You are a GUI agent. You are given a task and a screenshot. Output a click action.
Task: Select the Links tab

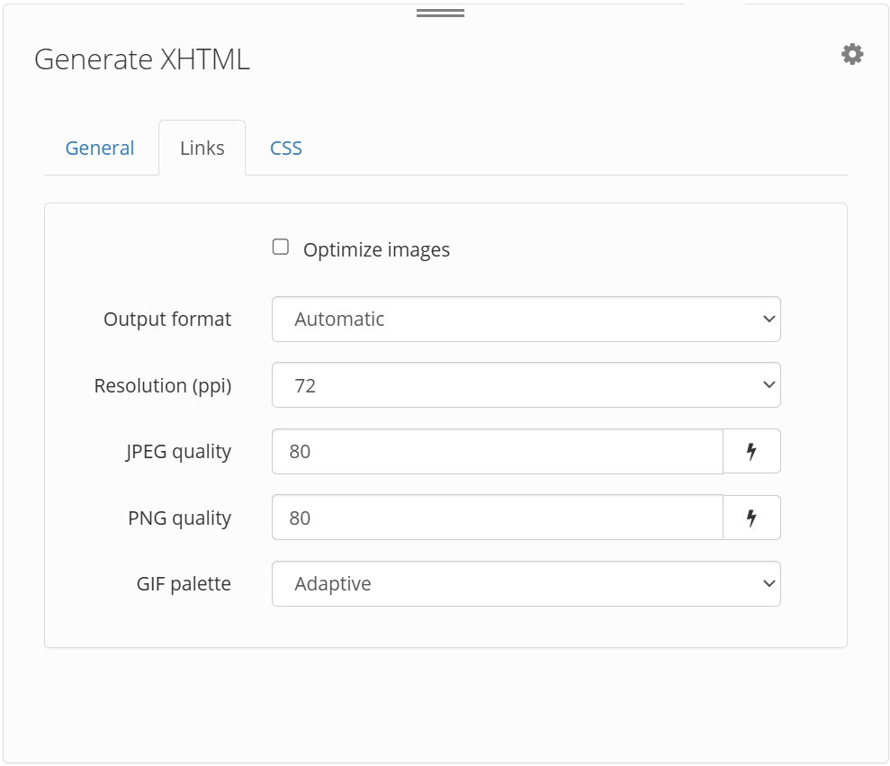(x=202, y=148)
